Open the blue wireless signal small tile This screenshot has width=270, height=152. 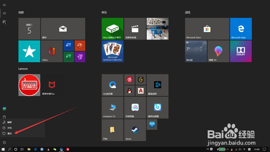pos(152,124)
